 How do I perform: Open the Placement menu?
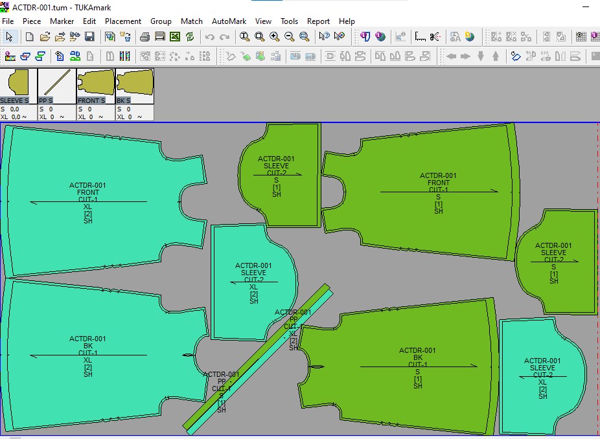click(123, 21)
